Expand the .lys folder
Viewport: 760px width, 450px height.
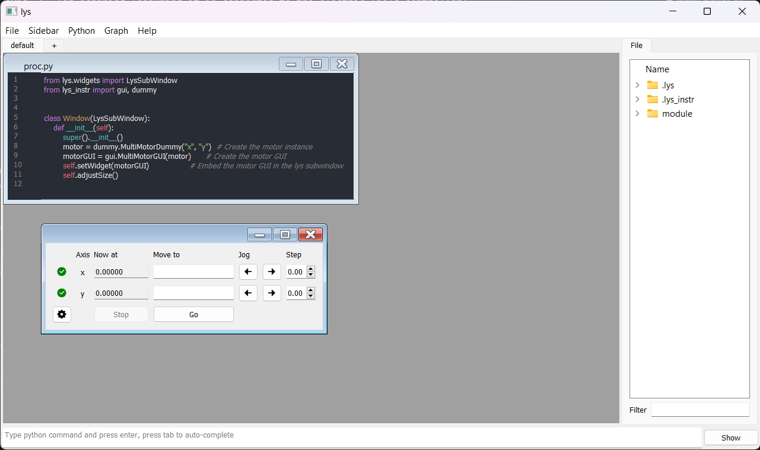638,85
